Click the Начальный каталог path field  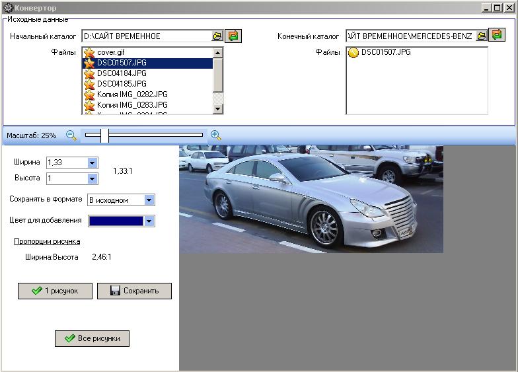tap(147, 36)
